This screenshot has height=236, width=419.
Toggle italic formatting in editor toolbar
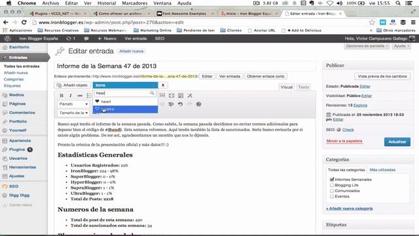click(x=71, y=96)
